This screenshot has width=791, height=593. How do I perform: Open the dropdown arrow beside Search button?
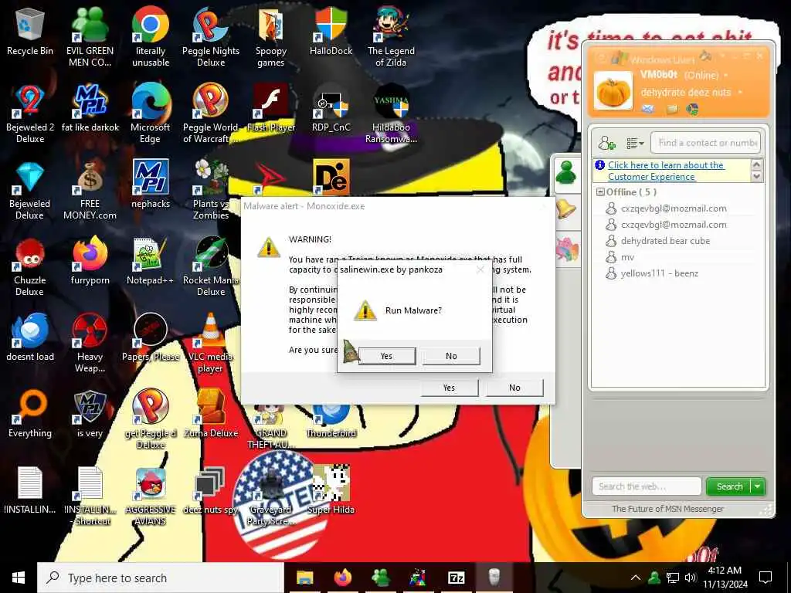pos(758,486)
